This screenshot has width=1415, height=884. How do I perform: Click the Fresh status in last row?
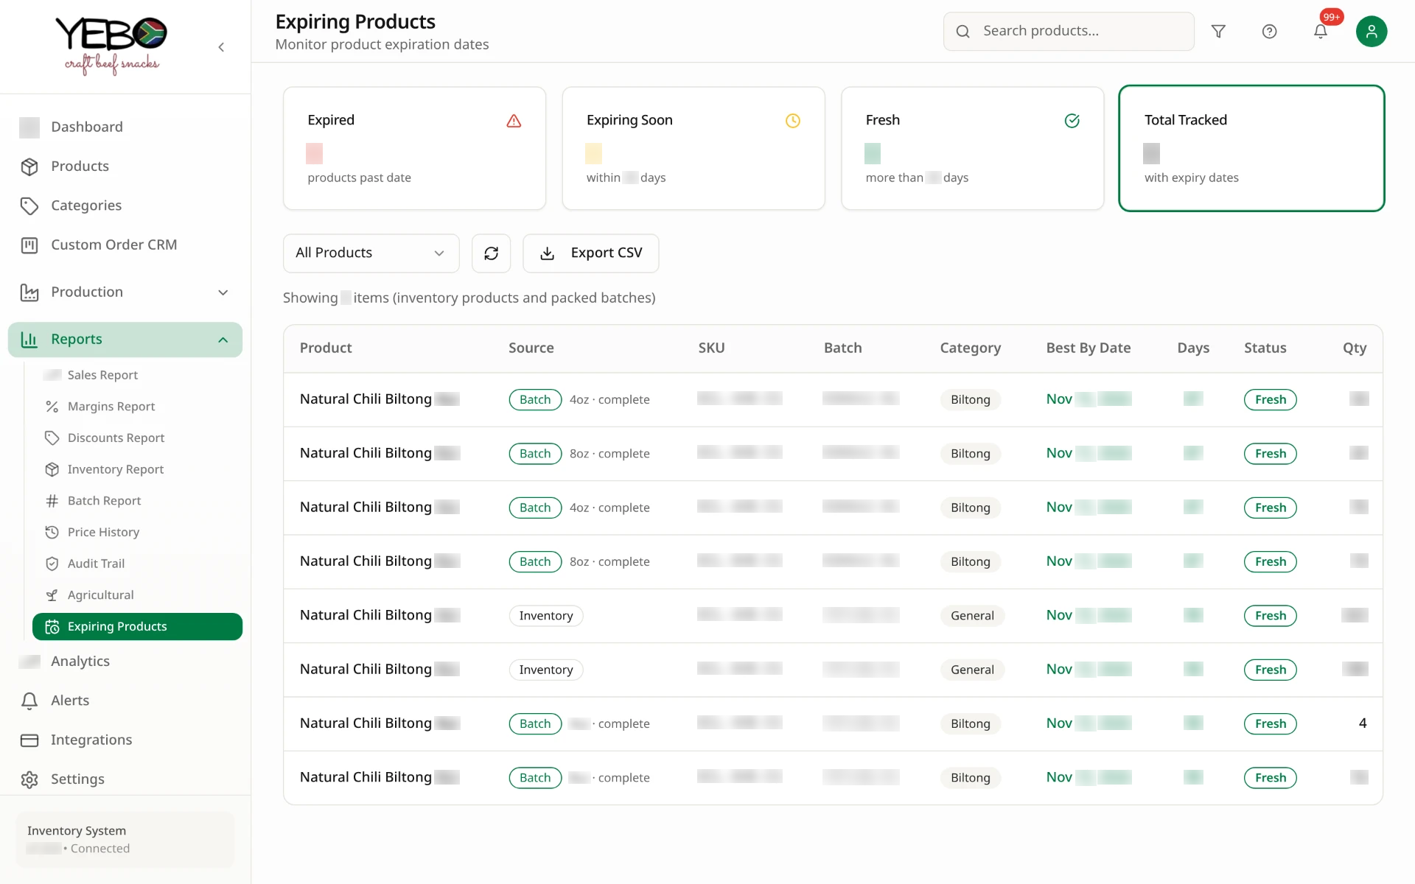click(1270, 778)
